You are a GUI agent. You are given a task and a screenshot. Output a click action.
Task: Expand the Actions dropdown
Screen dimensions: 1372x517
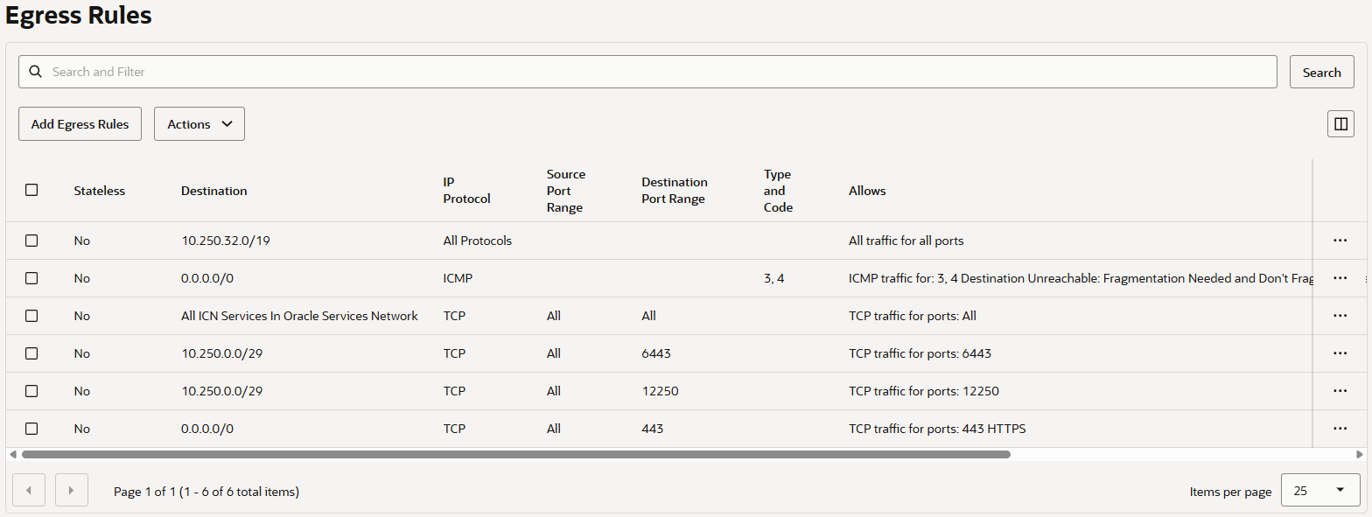tap(199, 124)
